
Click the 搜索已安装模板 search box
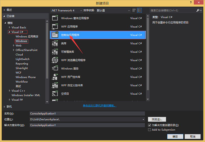[x=173, y=10]
